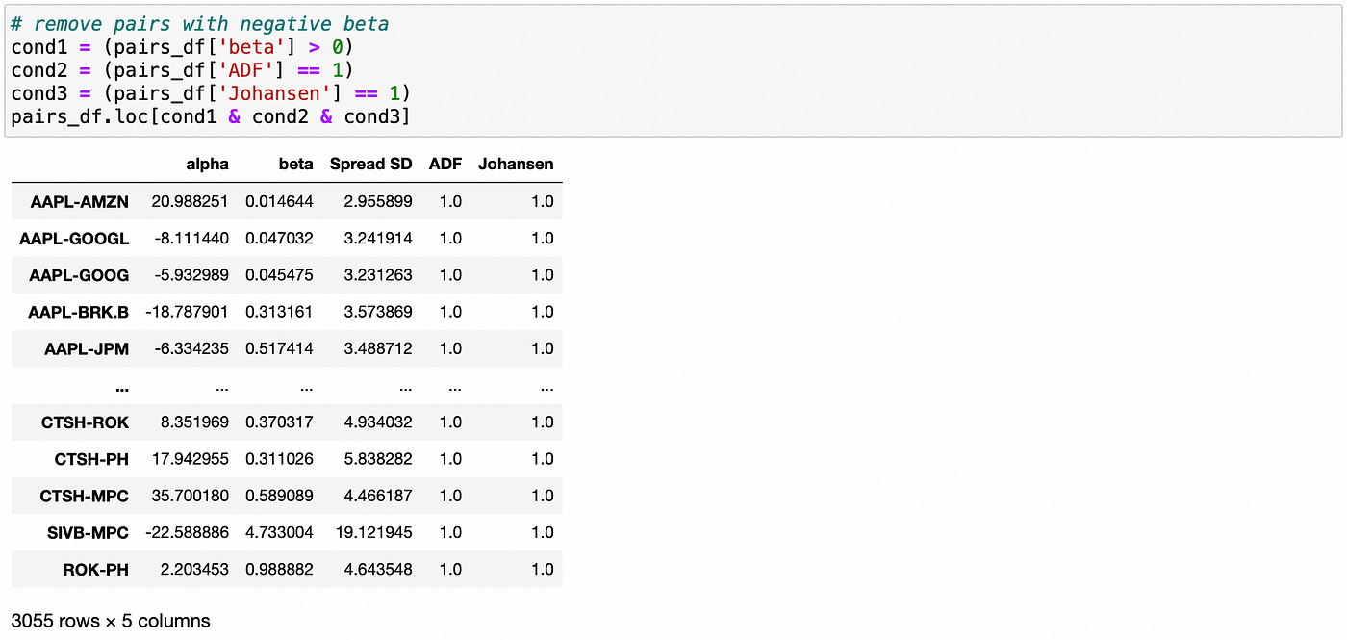Click the 'alpha' column header
The width and height of the screenshot is (1347, 640).
pos(208,164)
